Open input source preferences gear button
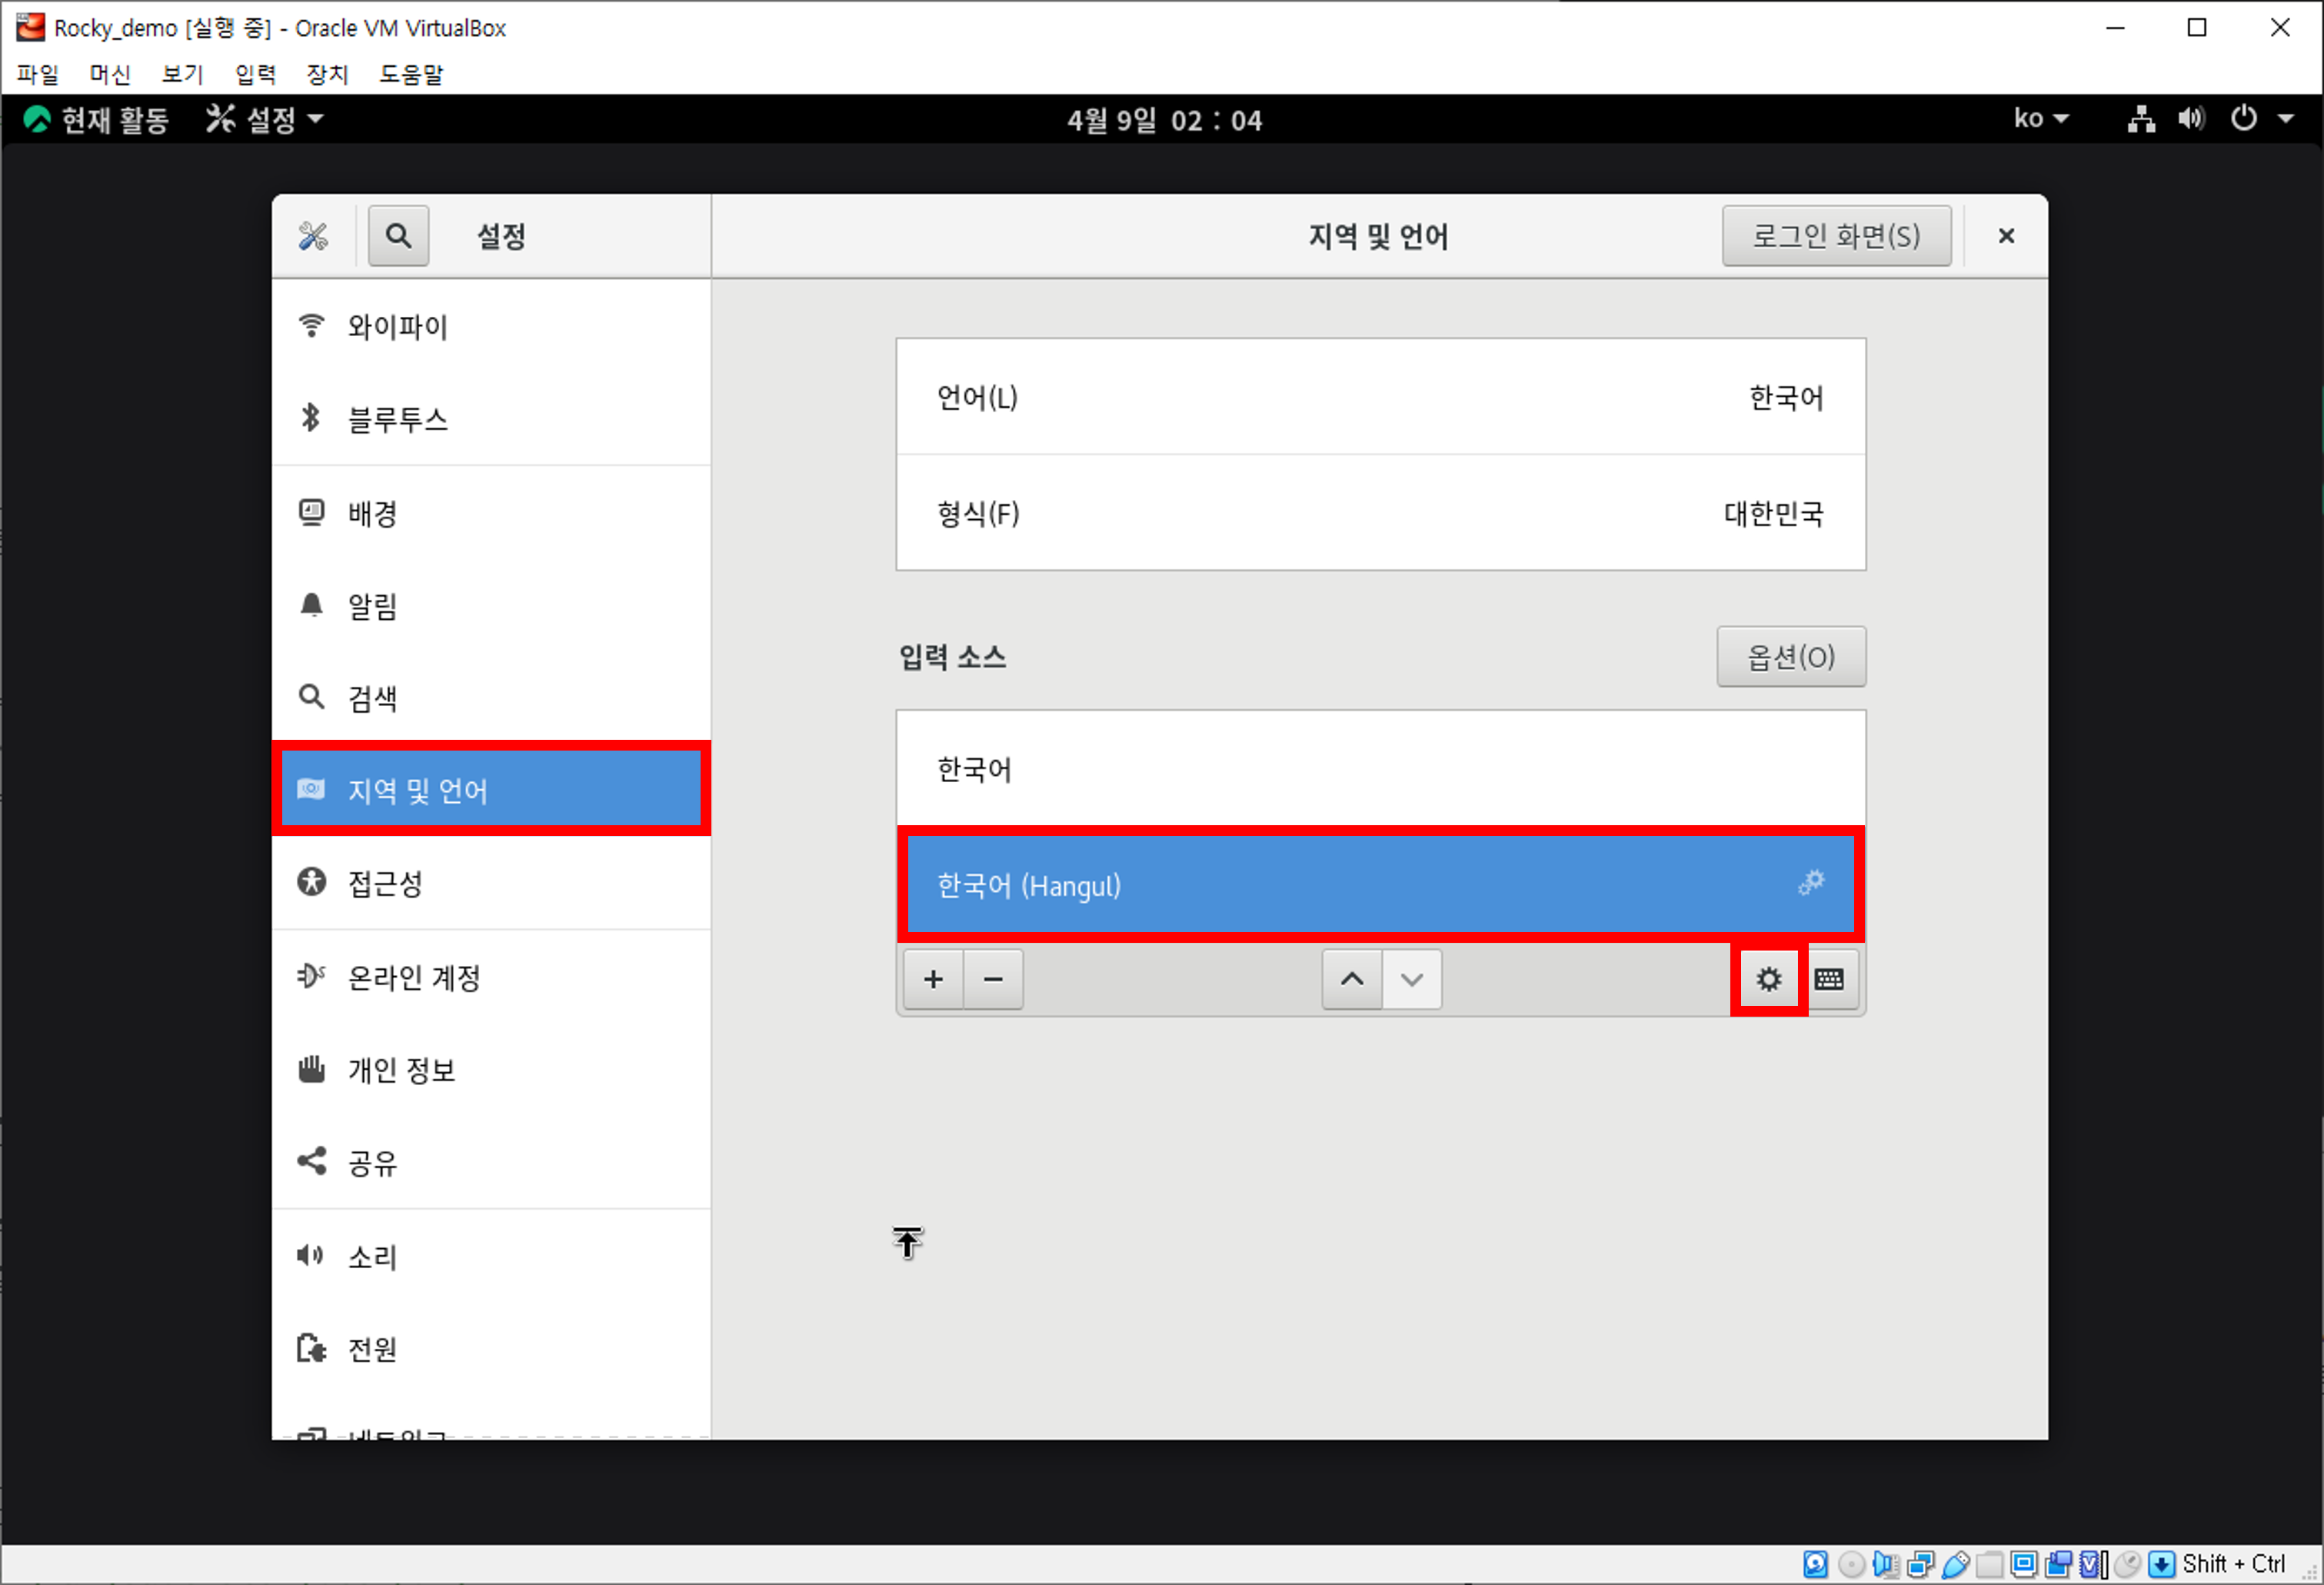The image size is (2324, 1585). point(1768,979)
